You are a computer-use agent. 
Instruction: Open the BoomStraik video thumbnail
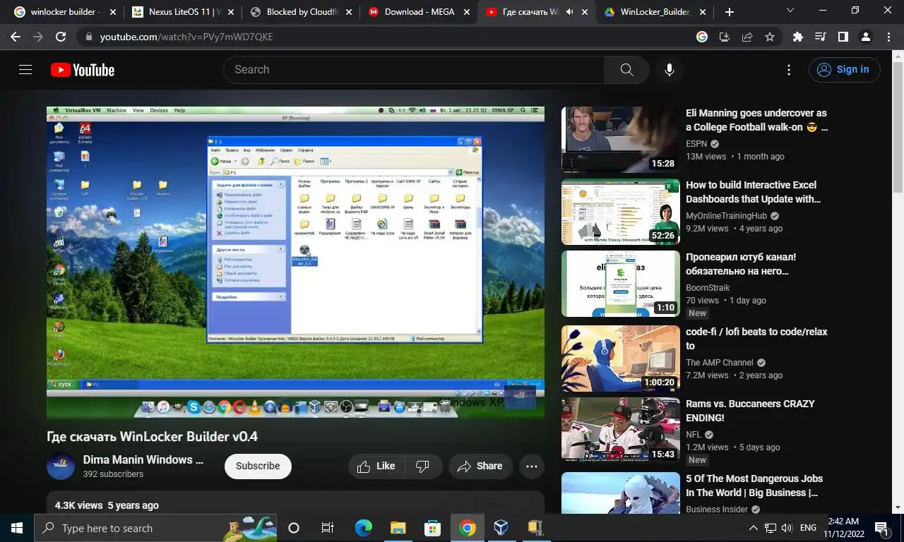(x=621, y=284)
